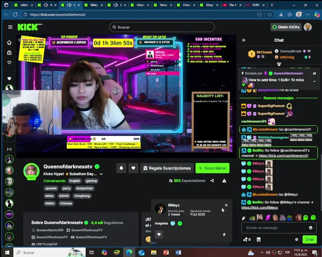The width and height of the screenshot is (322, 257).
Task: Select the HongKong tag
Action: pyautogui.click(x=82, y=196)
